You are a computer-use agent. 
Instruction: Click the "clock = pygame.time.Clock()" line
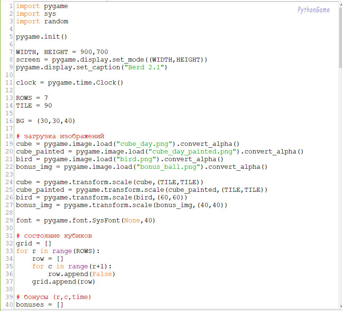(x=70, y=82)
